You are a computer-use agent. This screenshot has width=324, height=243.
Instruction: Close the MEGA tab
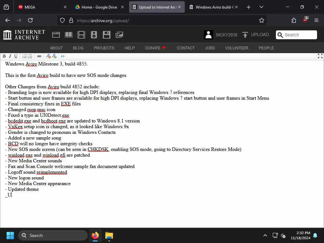click(65, 7)
